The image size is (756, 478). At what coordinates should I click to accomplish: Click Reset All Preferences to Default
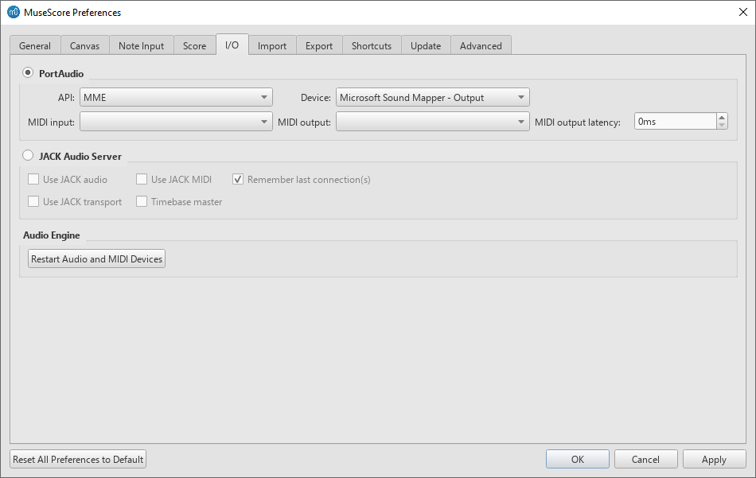[78, 460]
